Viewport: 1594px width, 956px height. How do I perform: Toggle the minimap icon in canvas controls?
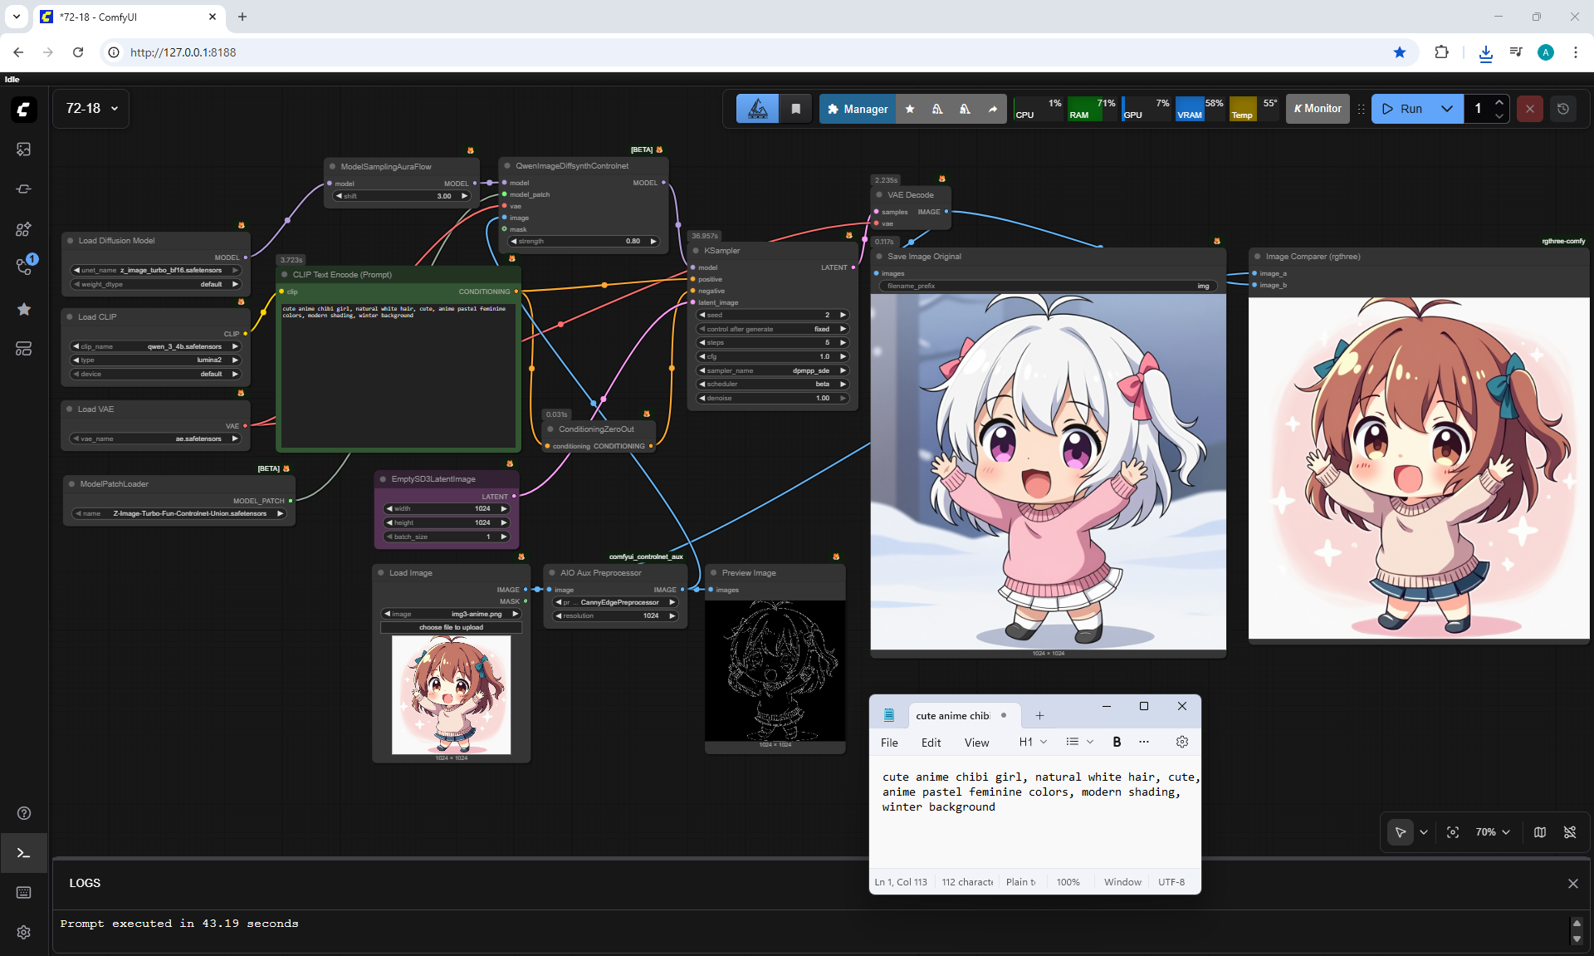pos(1540,832)
